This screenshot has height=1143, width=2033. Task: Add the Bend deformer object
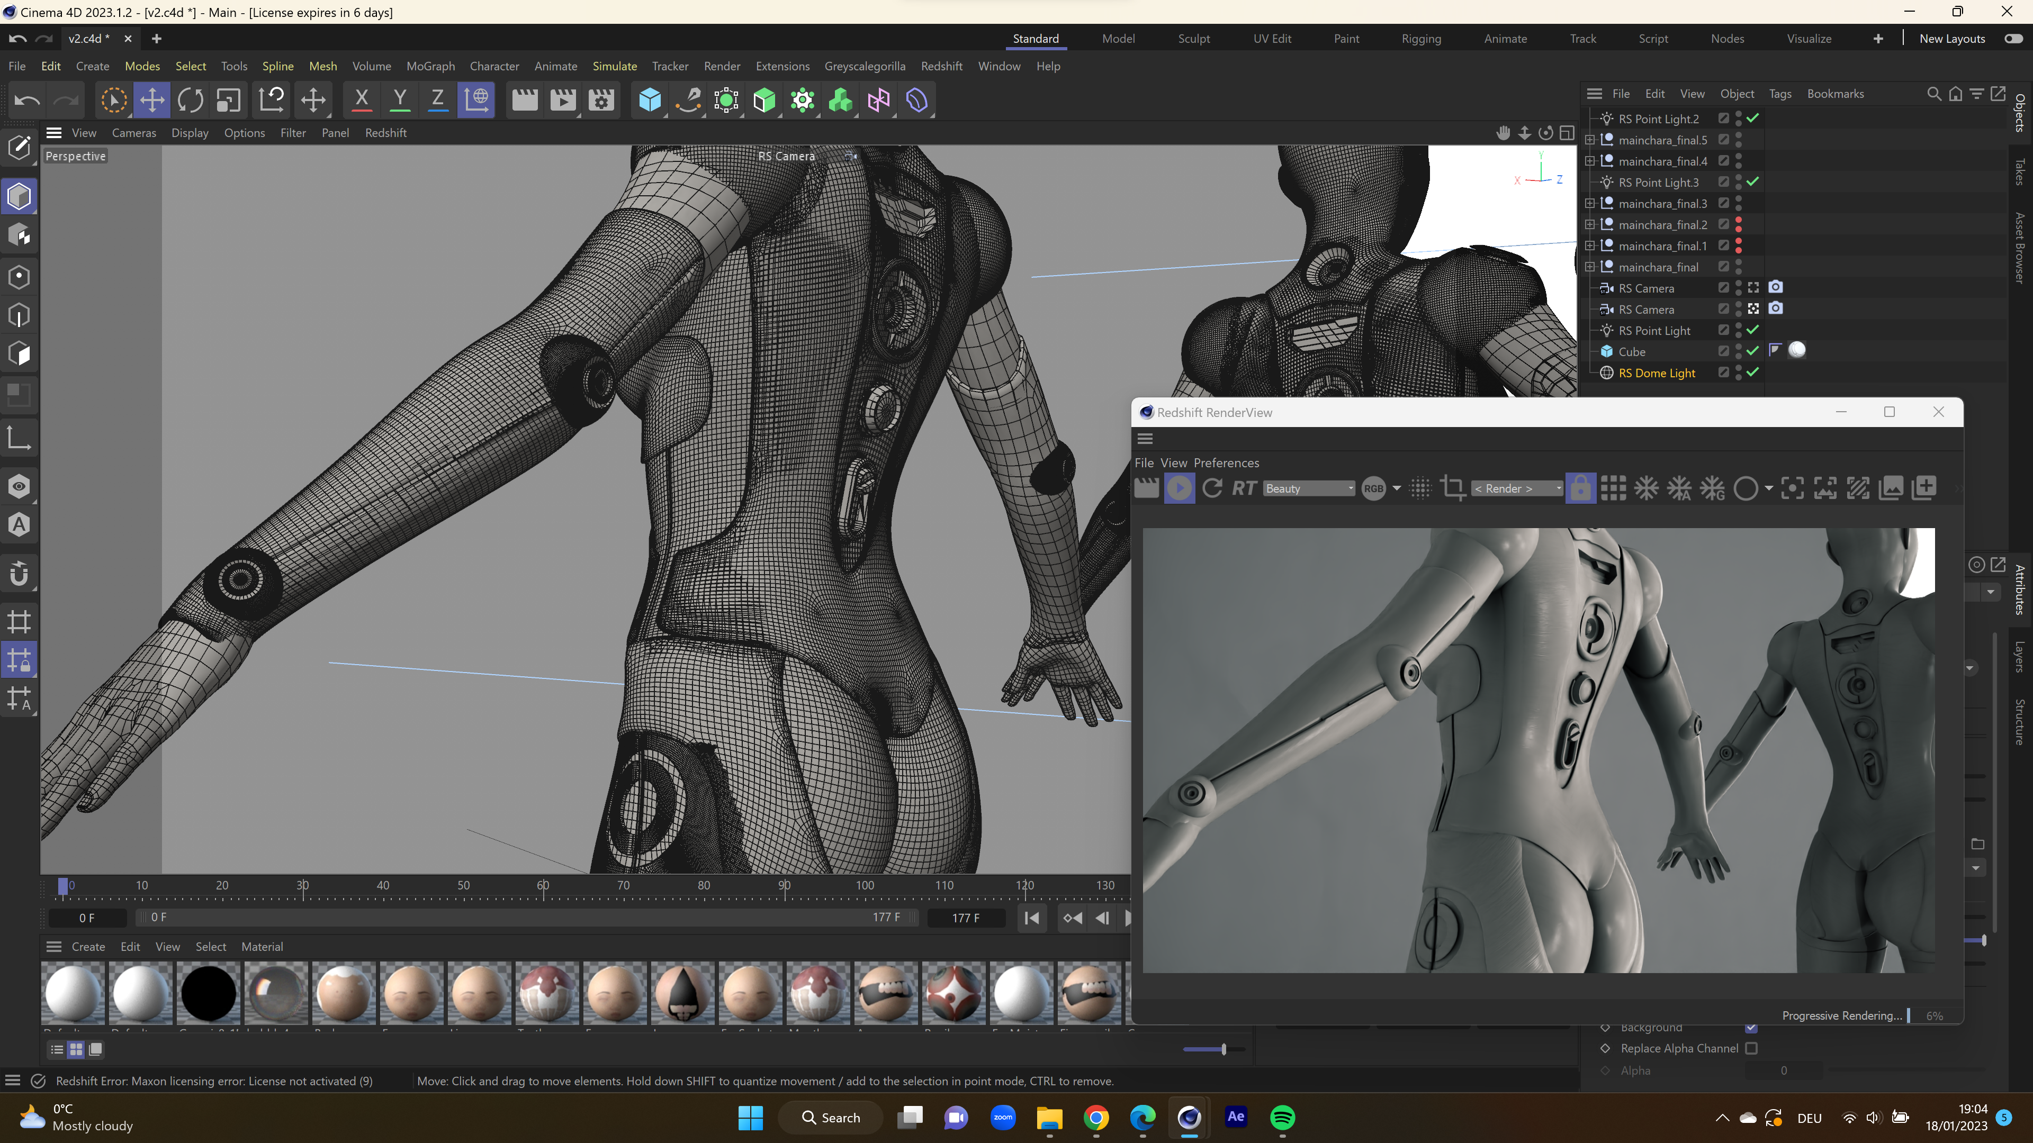(917, 100)
